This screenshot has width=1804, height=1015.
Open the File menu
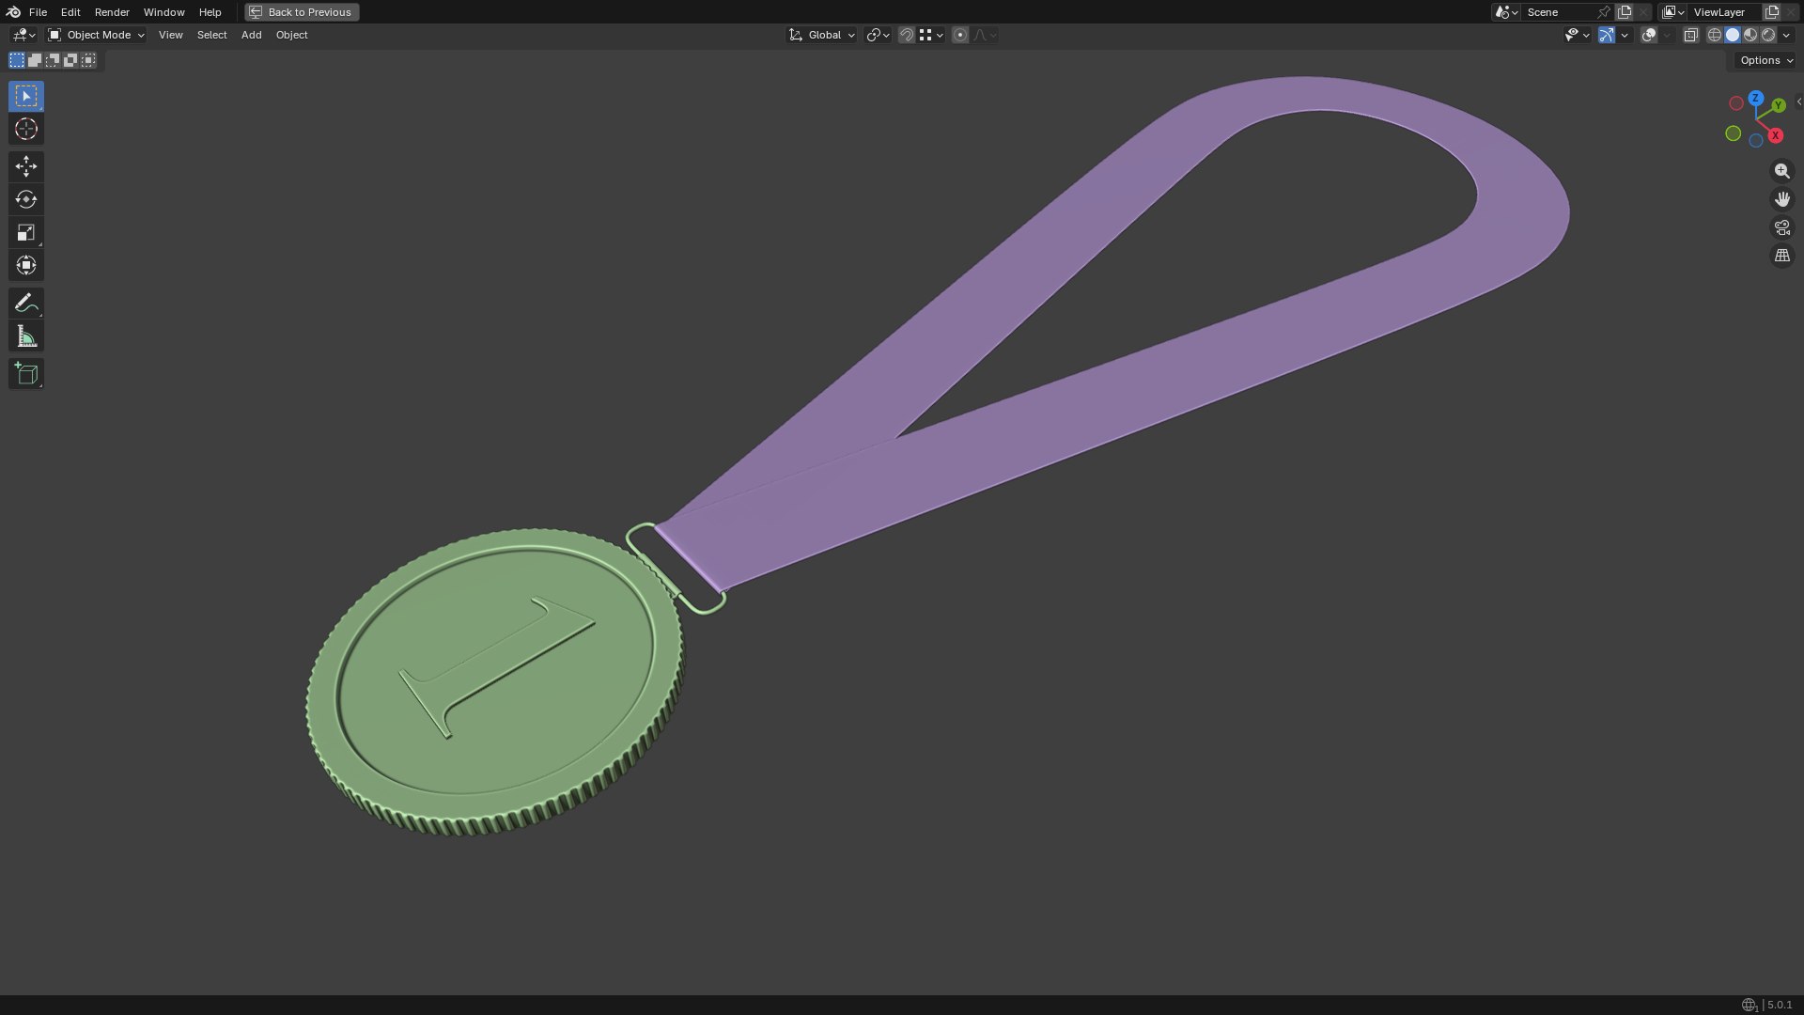tap(38, 12)
